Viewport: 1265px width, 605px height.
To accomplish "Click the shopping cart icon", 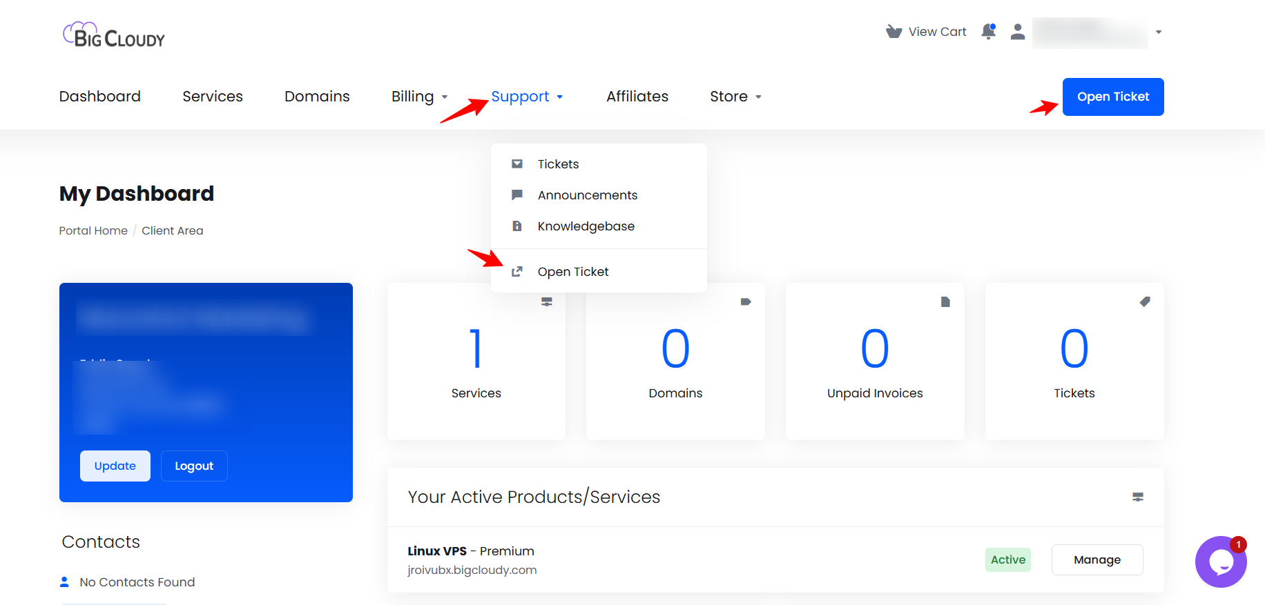I will coord(894,32).
